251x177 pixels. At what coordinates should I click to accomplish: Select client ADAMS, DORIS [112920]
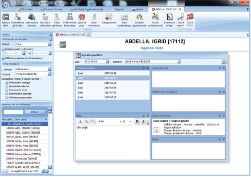point(25,150)
